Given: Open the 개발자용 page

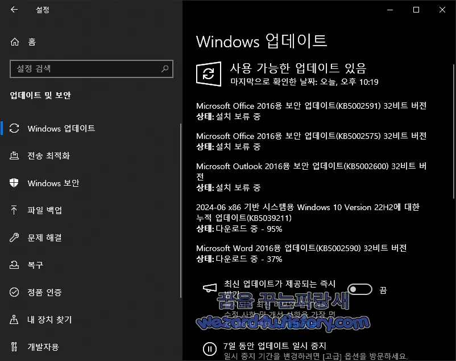Looking at the screenshot, I should pos(43,347).
